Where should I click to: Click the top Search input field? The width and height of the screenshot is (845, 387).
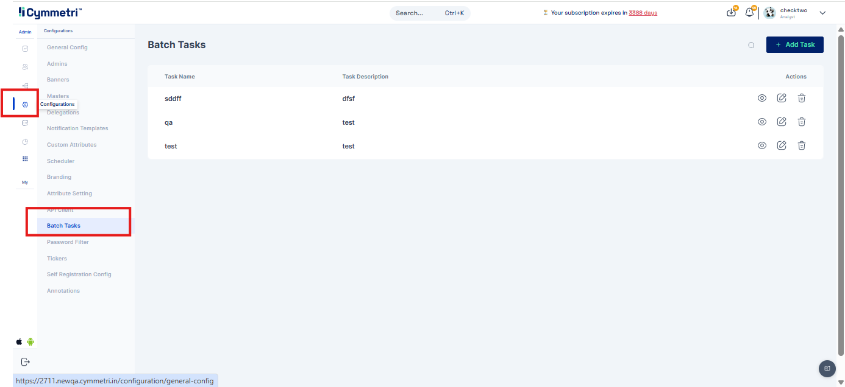click(x=429, y=13)
